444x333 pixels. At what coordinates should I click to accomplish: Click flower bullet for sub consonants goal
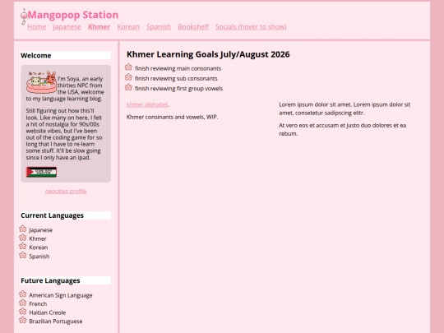pyautogui.click(x=128, y=77)
